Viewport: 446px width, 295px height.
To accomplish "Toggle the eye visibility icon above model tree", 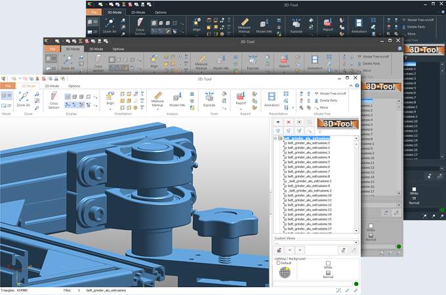I will pos(278,122).
